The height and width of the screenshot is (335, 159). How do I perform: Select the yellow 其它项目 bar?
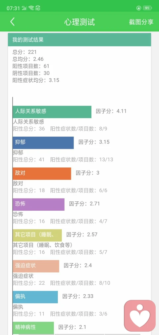coord(37,235)
